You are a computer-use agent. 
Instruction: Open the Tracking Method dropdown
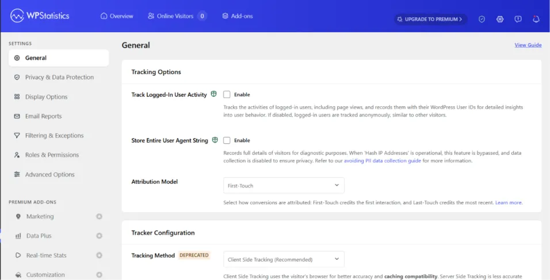284,259
